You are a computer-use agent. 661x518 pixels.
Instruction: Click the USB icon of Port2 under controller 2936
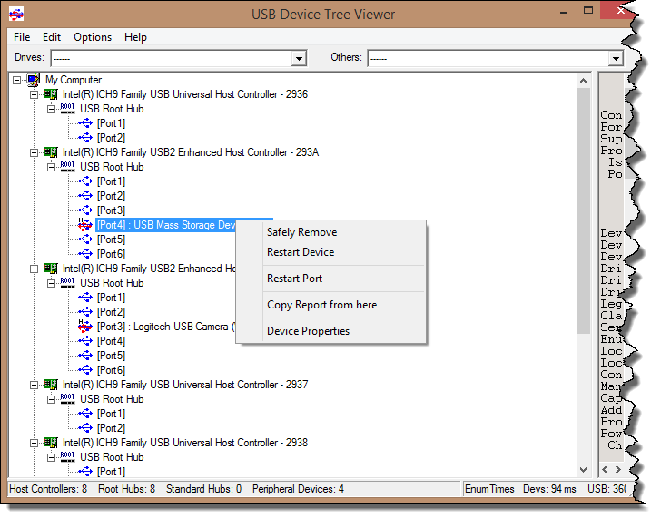pyautogui.click(x=85, y=138)
